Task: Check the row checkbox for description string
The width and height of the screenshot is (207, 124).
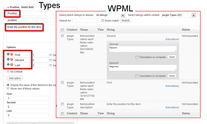Action: coord(62,104)
